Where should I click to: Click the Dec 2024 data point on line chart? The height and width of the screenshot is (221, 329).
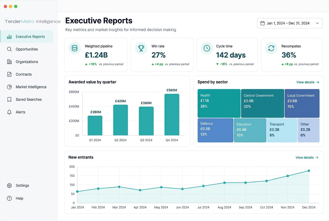[x=309, y=171]
